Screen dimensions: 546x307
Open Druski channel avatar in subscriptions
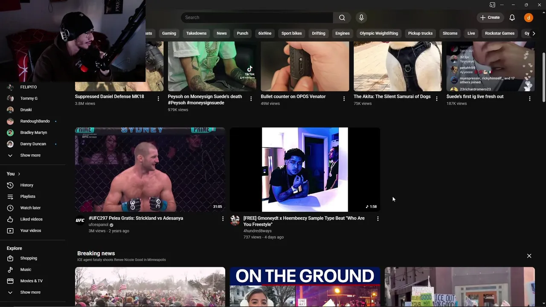pyautogui.click(x=10, y=110)
